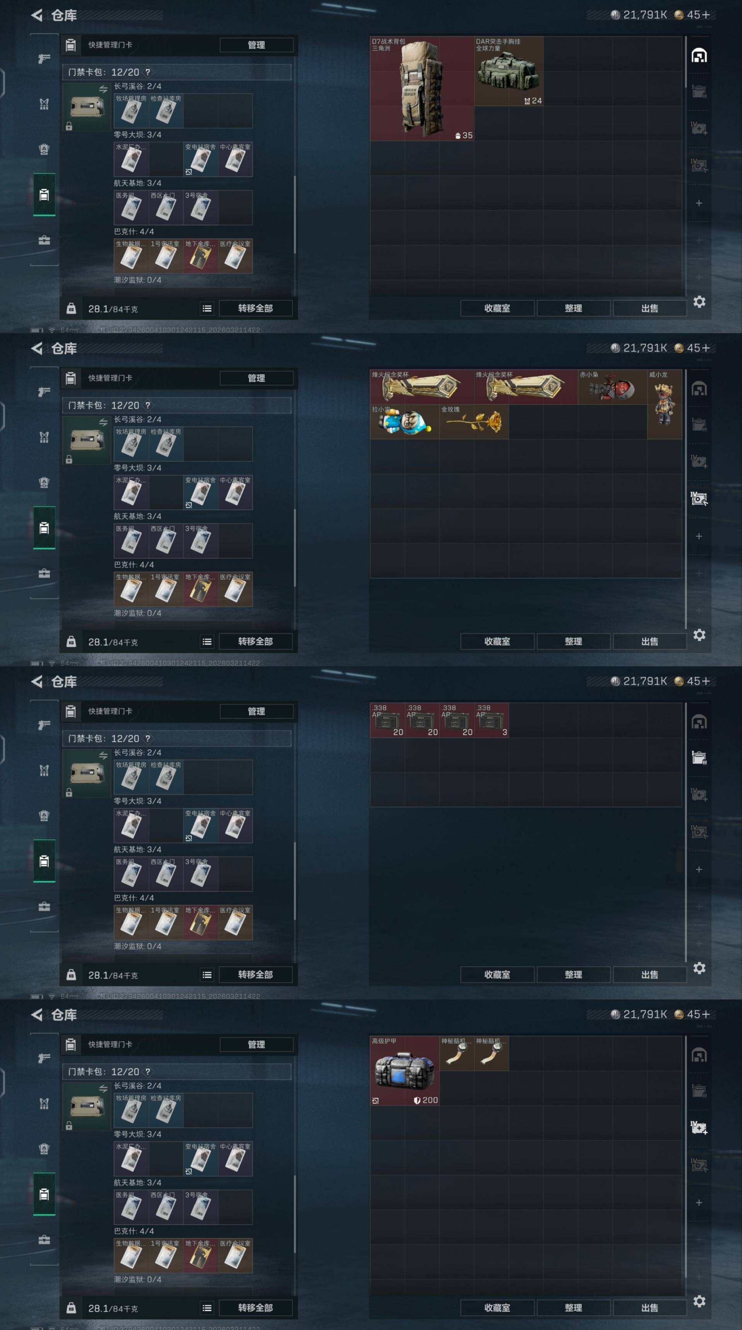Select the D7战术背包 backpack item
The width and height of the screenshot is (742, 1330).
422,88
